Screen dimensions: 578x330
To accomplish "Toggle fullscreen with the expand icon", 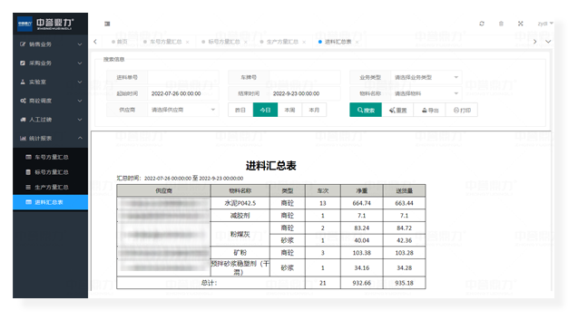I will (520, 24).
